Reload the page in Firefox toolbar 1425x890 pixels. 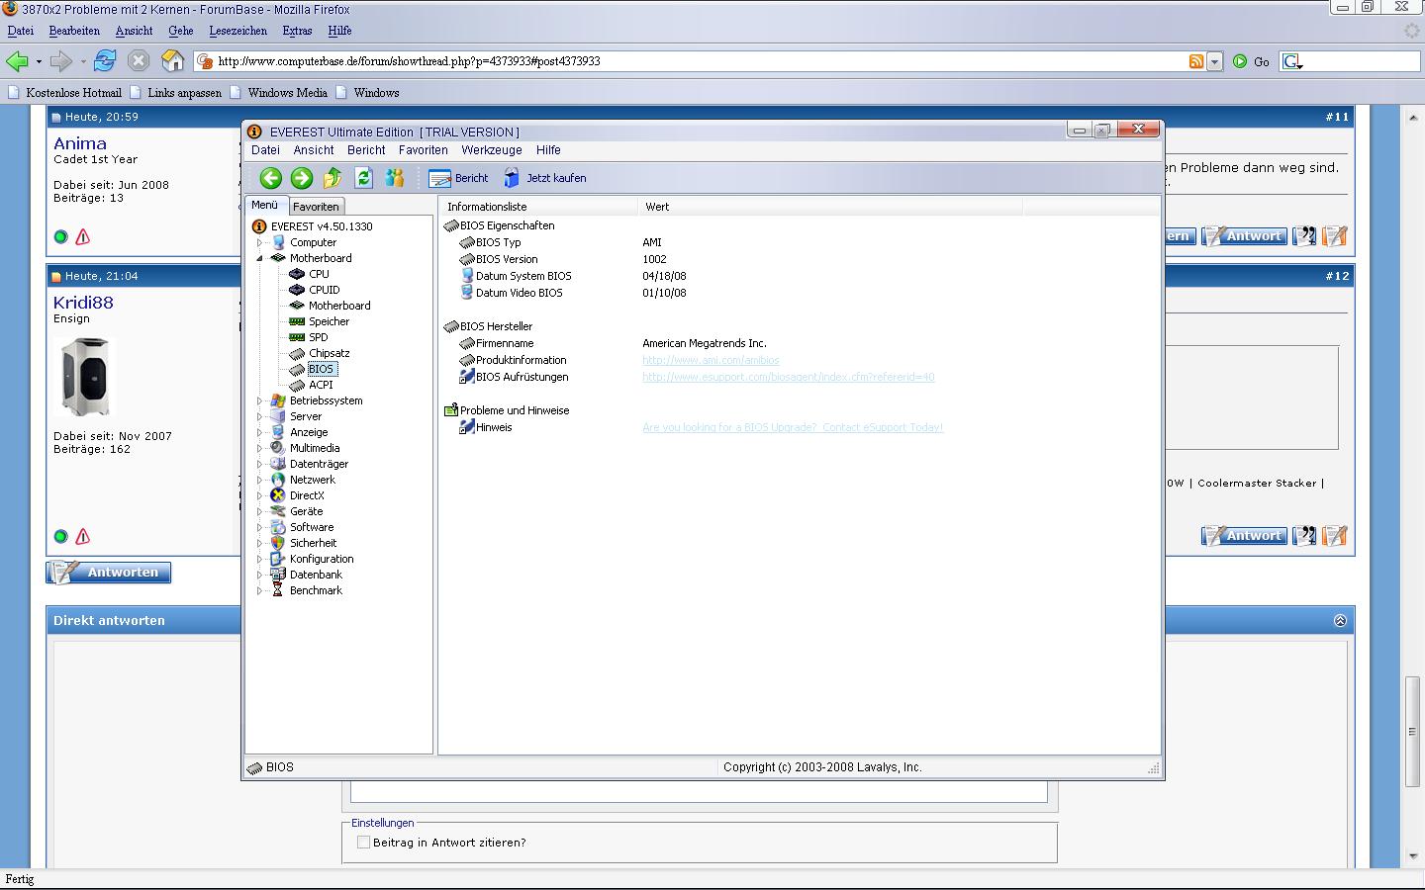(105, 61)
